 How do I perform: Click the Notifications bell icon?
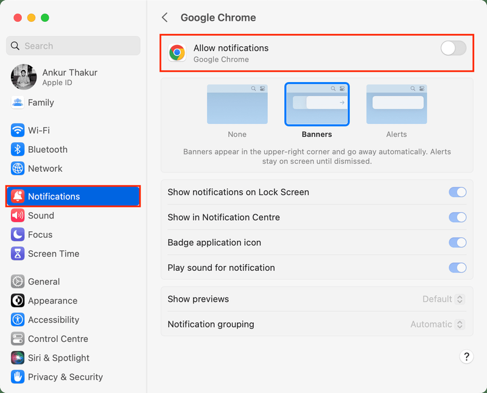point(18,196)
